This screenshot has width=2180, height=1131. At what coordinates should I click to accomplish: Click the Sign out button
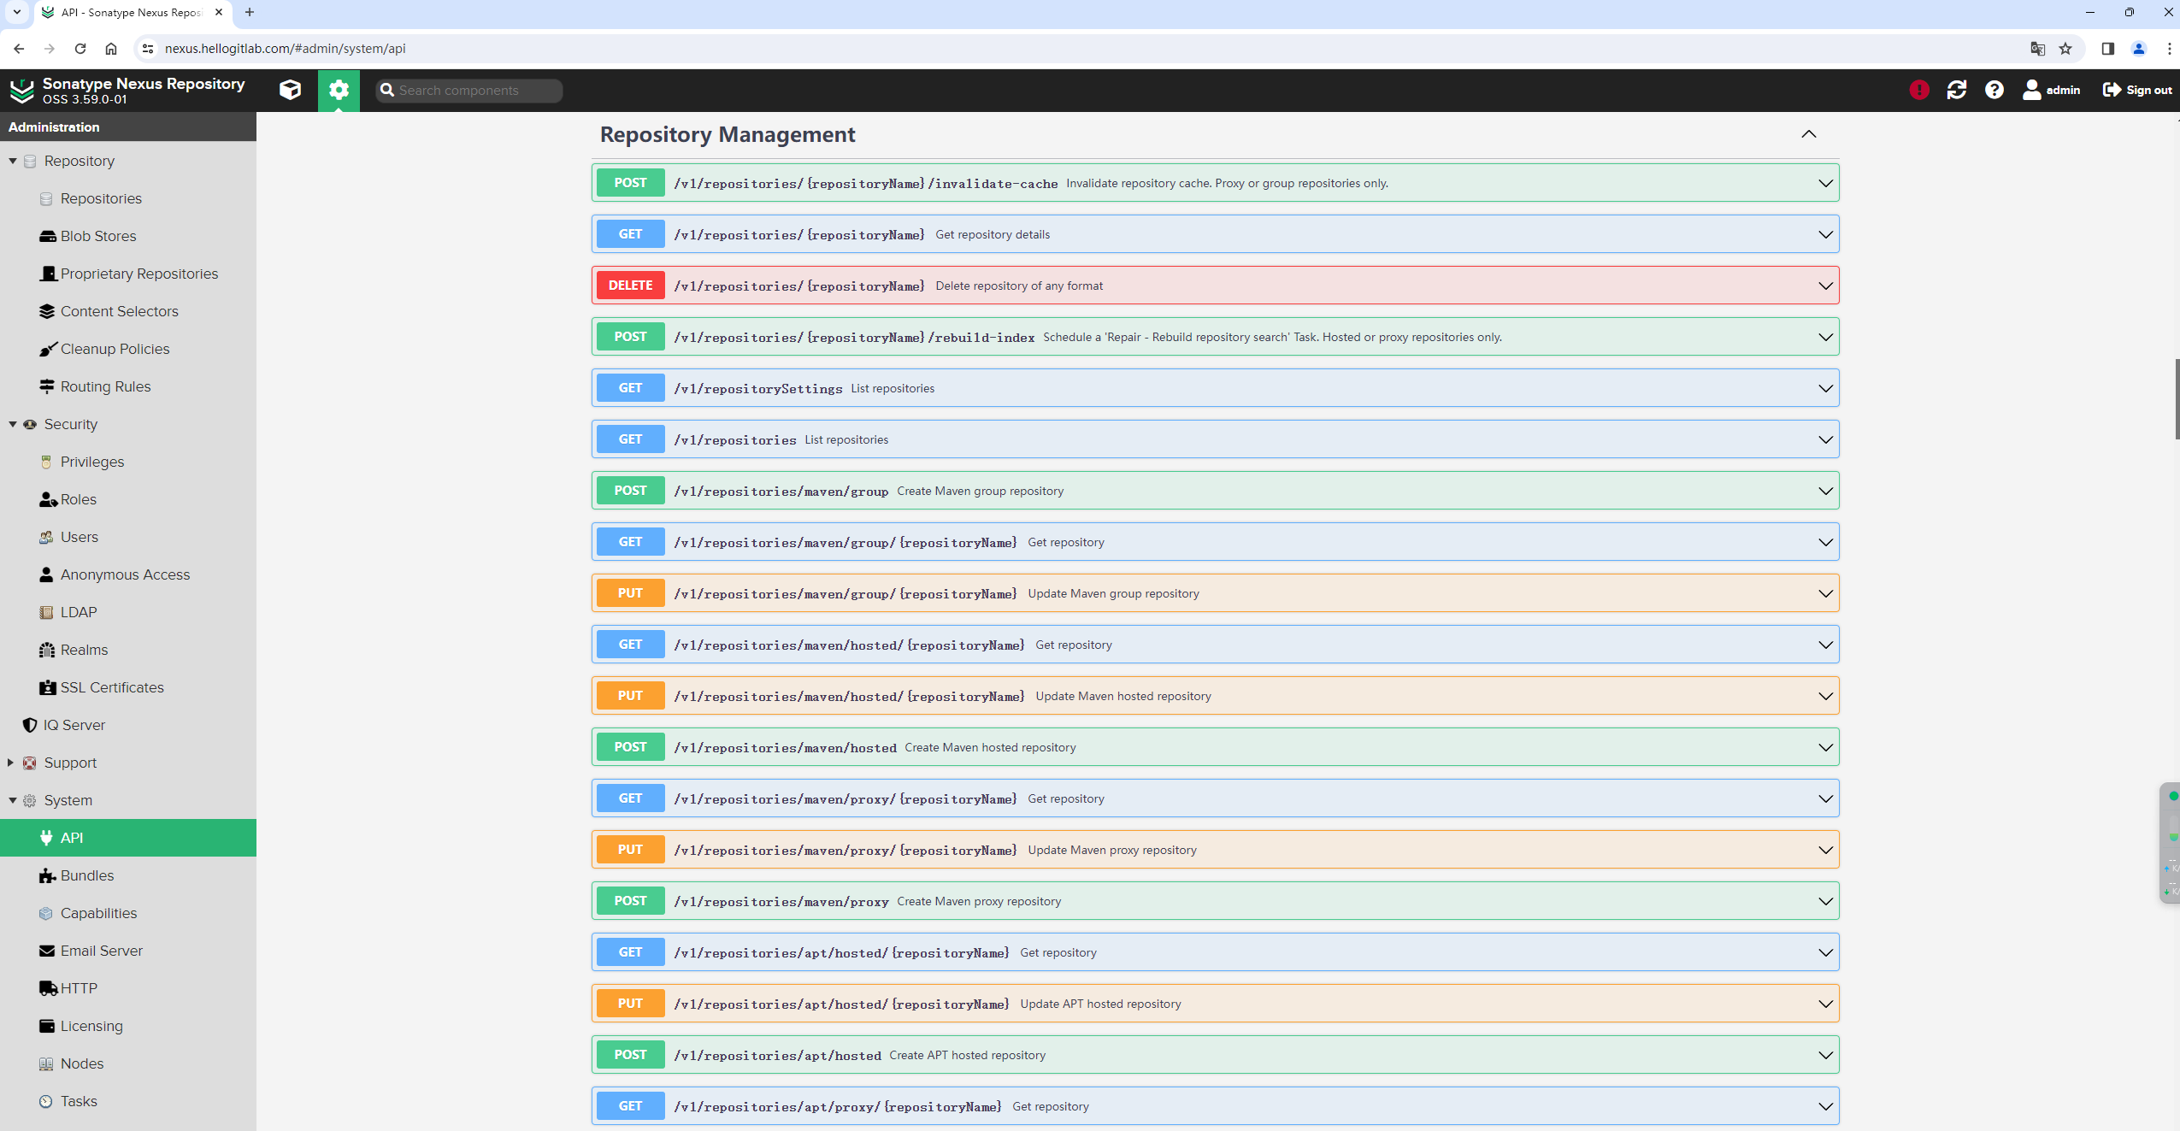(2136, 90)
